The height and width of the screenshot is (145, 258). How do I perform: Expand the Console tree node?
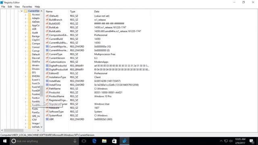pos(25,47)
